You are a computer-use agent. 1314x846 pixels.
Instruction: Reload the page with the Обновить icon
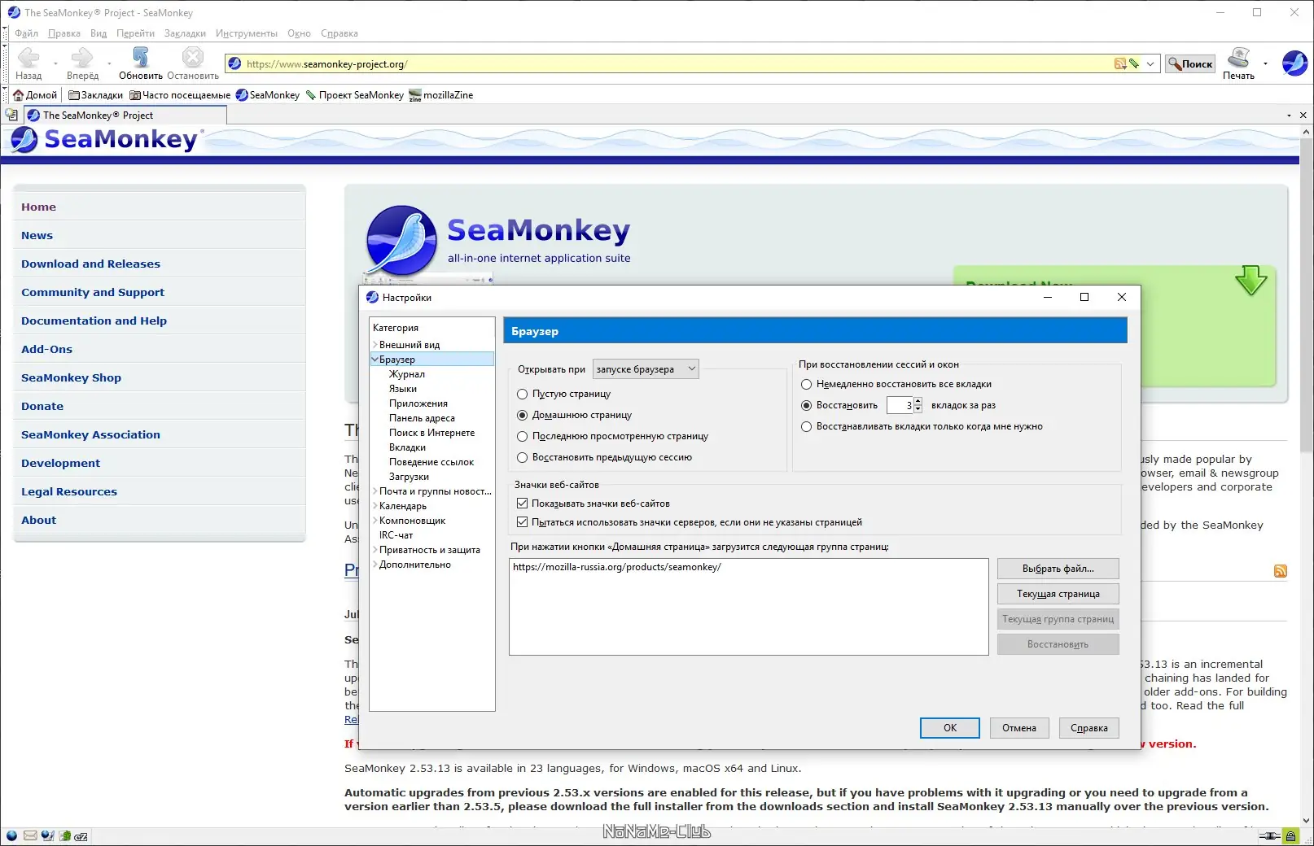[141, 57]
